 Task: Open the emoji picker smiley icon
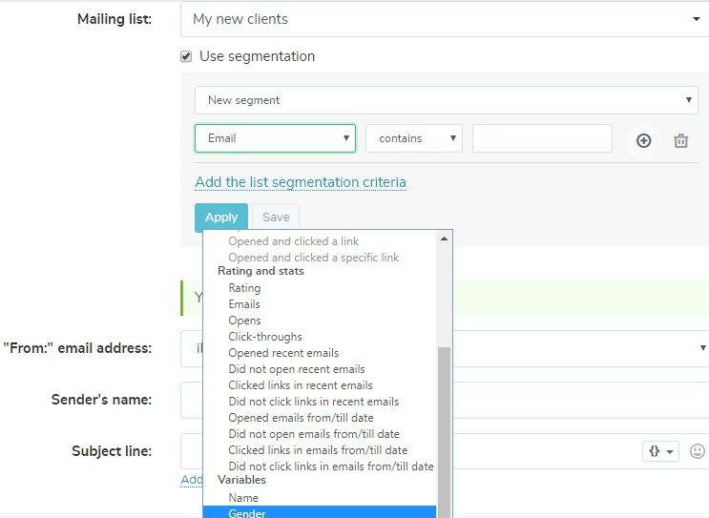point(698,451)
